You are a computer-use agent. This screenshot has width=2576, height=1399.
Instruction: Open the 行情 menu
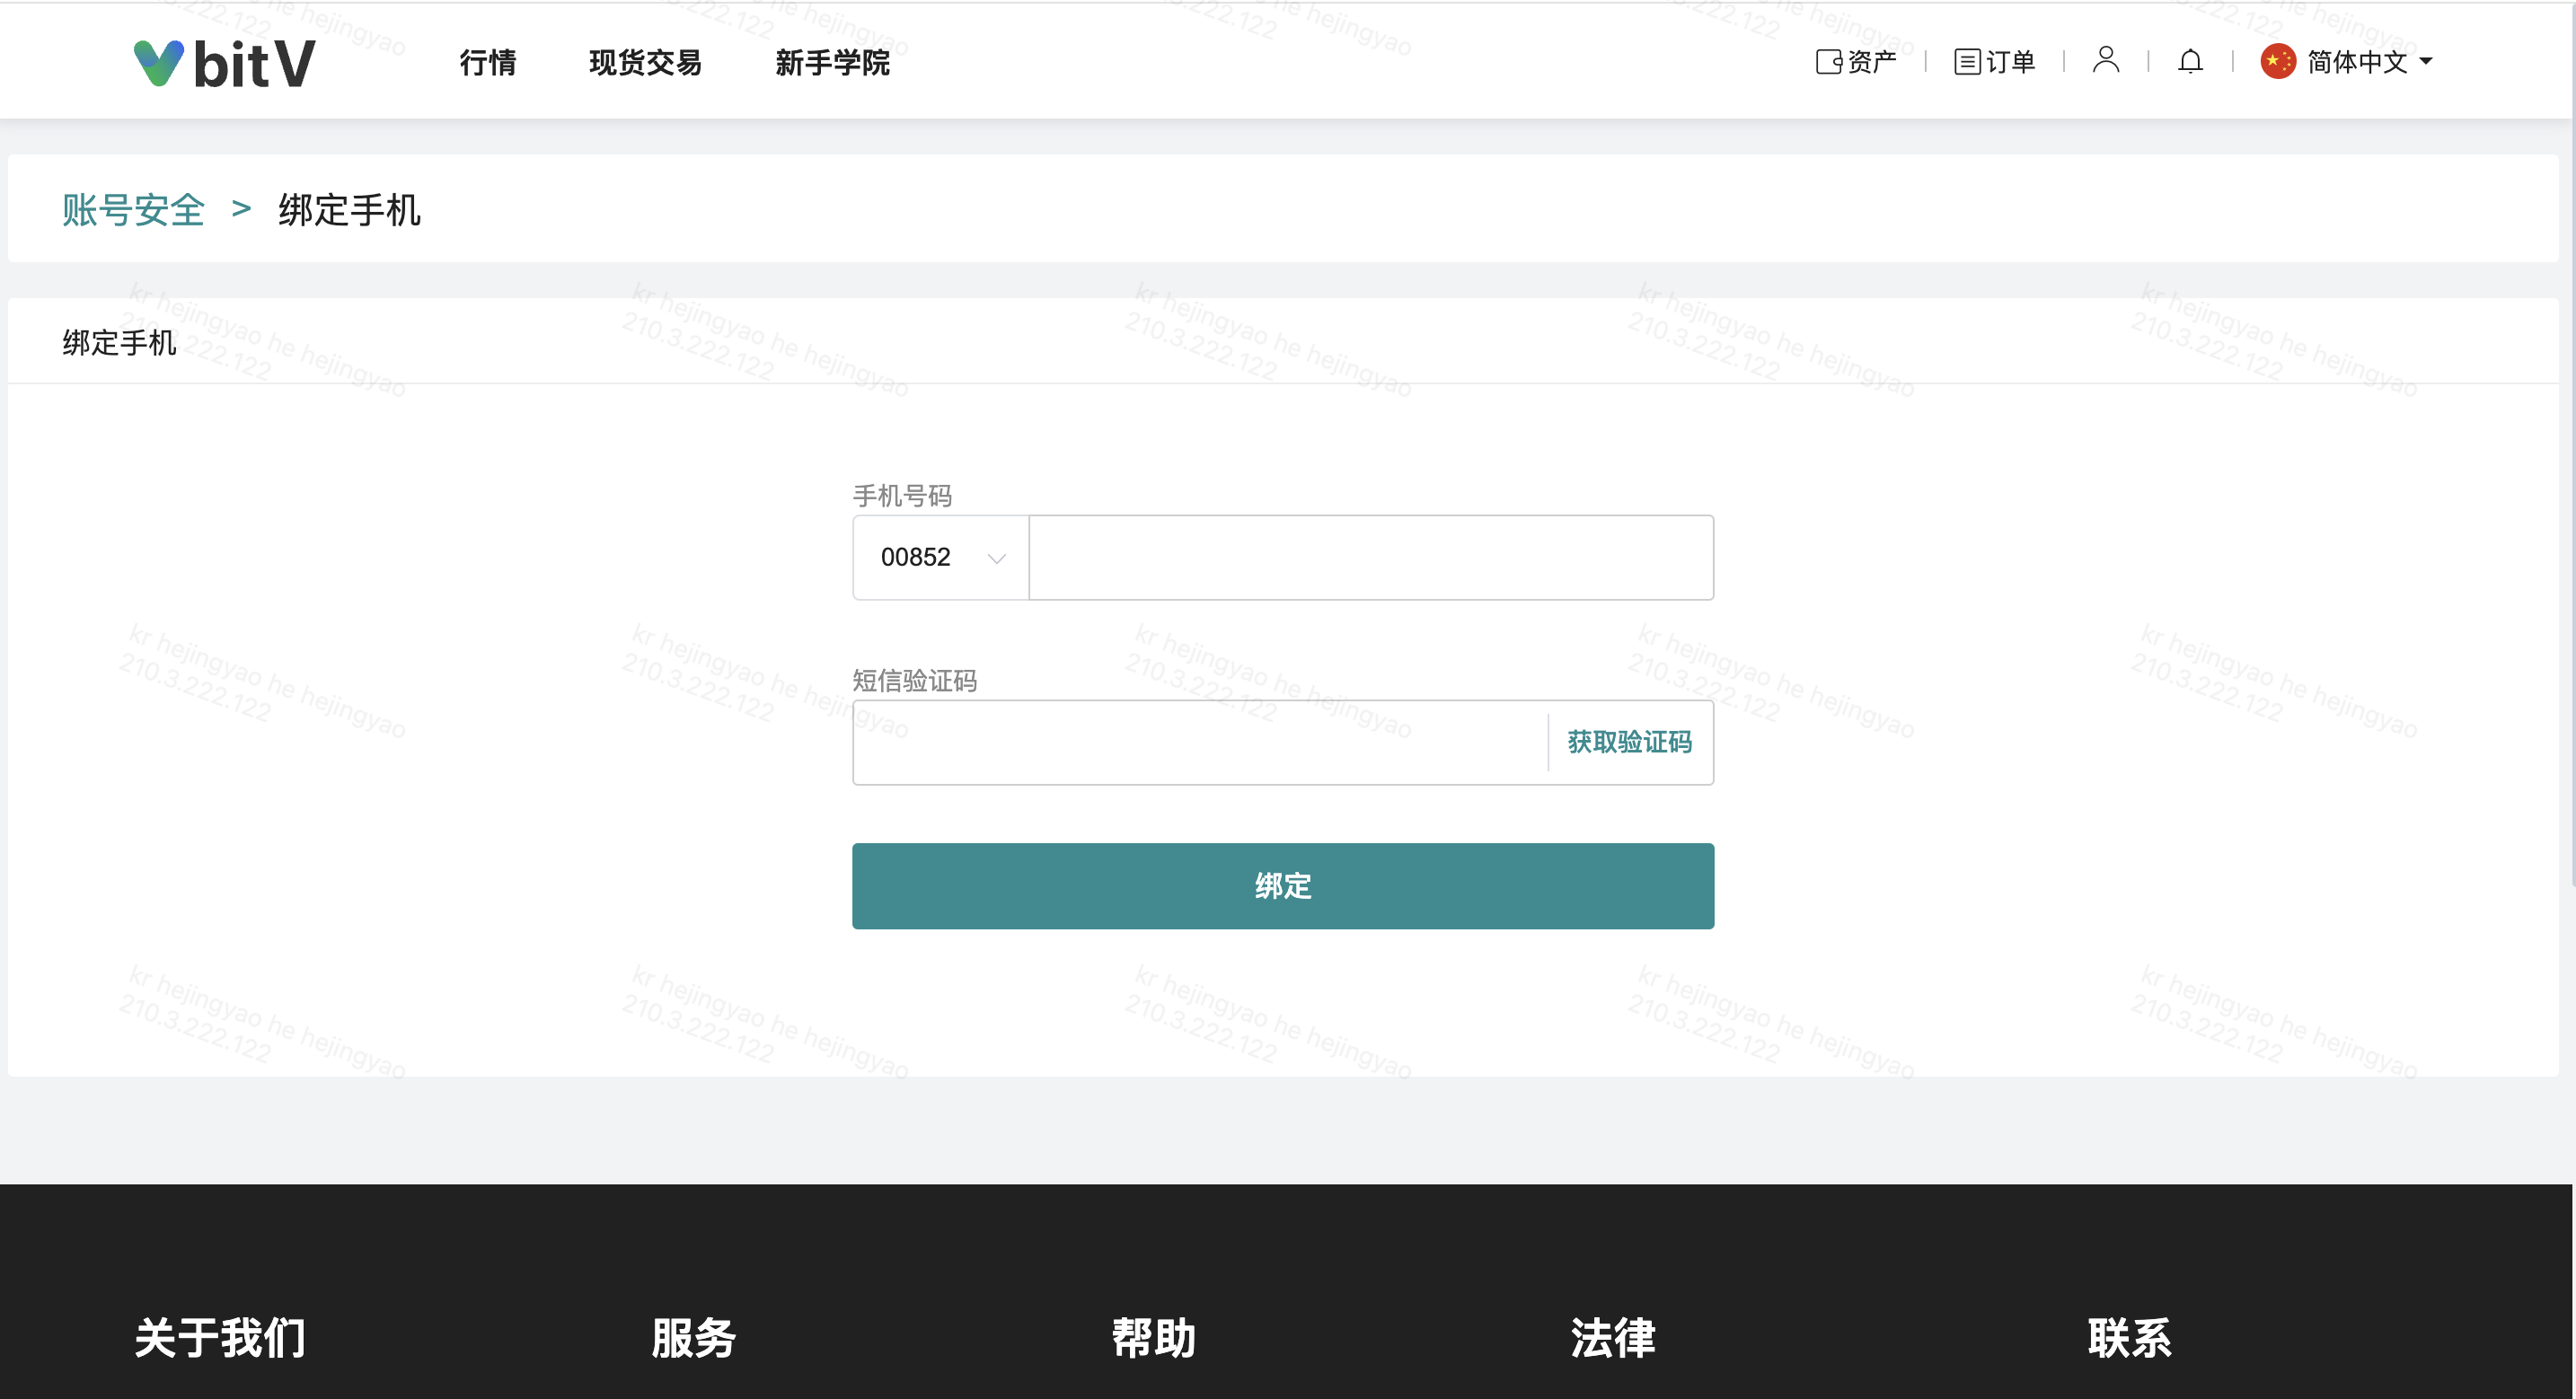[488, 63]
